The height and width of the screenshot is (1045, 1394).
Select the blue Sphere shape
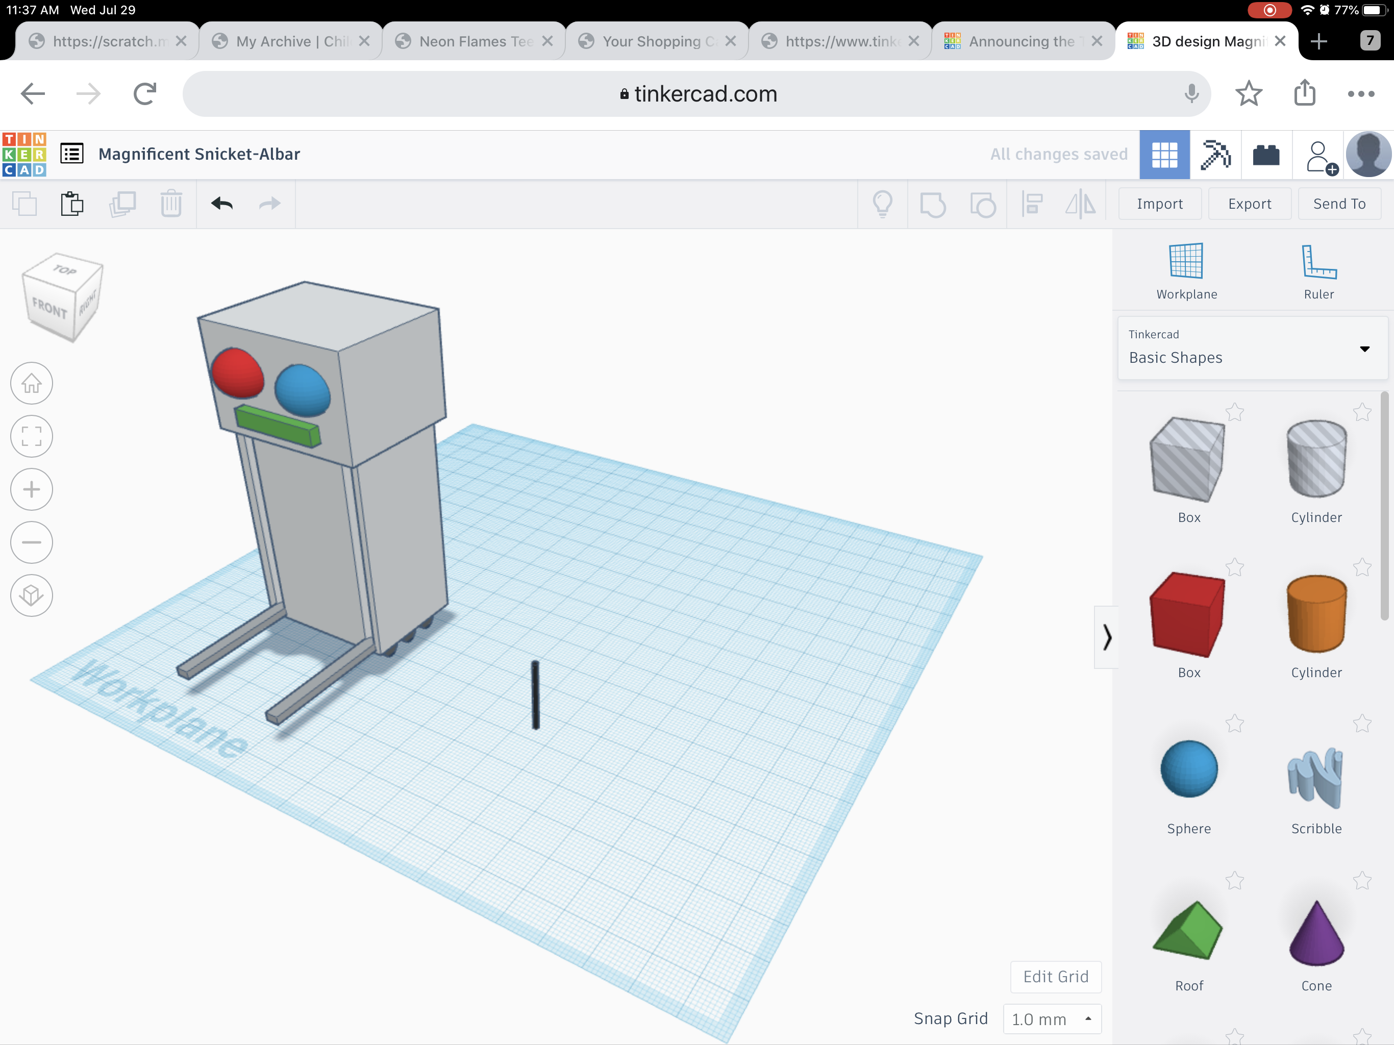[x=1188, y=768]
